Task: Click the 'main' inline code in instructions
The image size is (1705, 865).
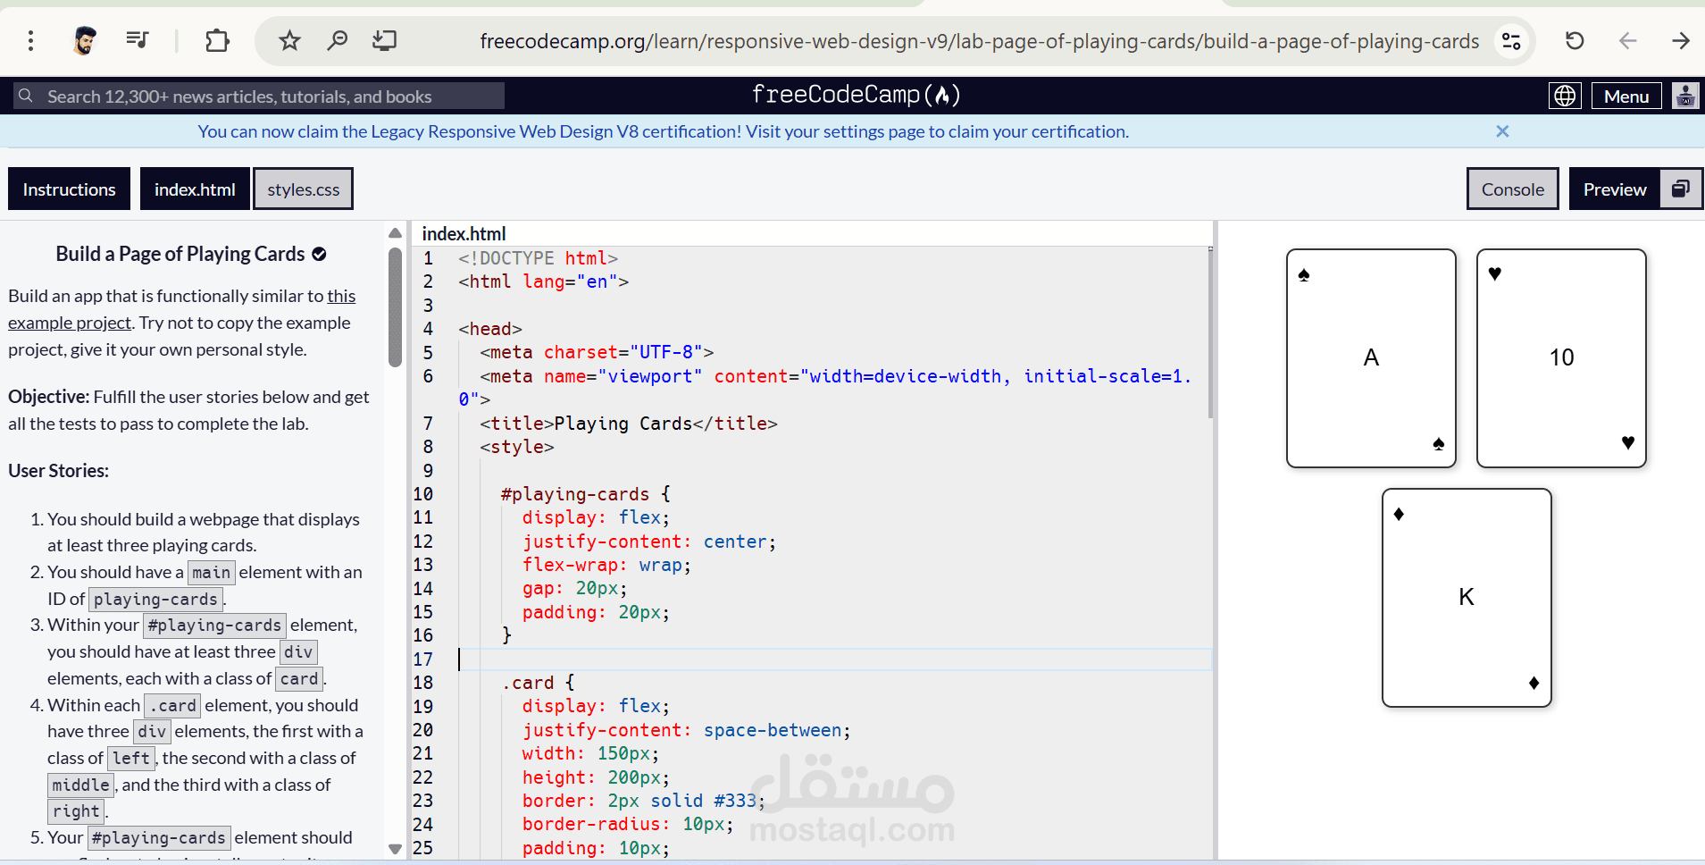Action: point(211,573)
